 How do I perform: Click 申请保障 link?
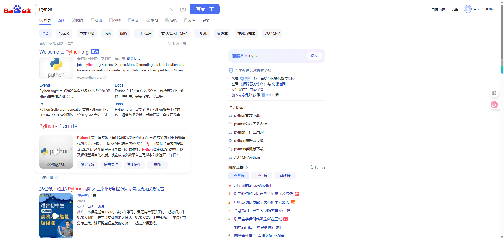pyautogui.click(x=256, y=89)
